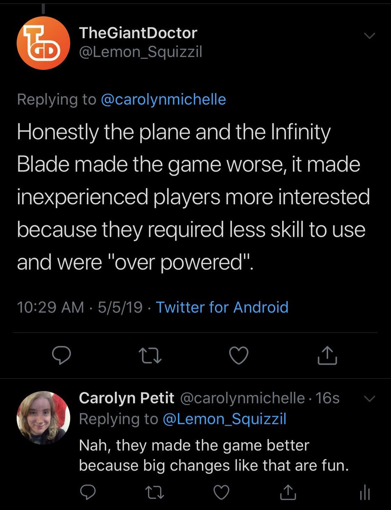Open Carolyn Petit display name profile
The width and height of the screenshot is (391, 510).
click(127, 398)
